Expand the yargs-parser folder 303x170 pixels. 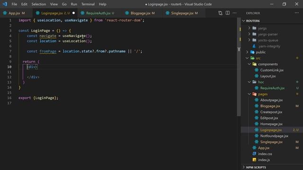point(272,34)
